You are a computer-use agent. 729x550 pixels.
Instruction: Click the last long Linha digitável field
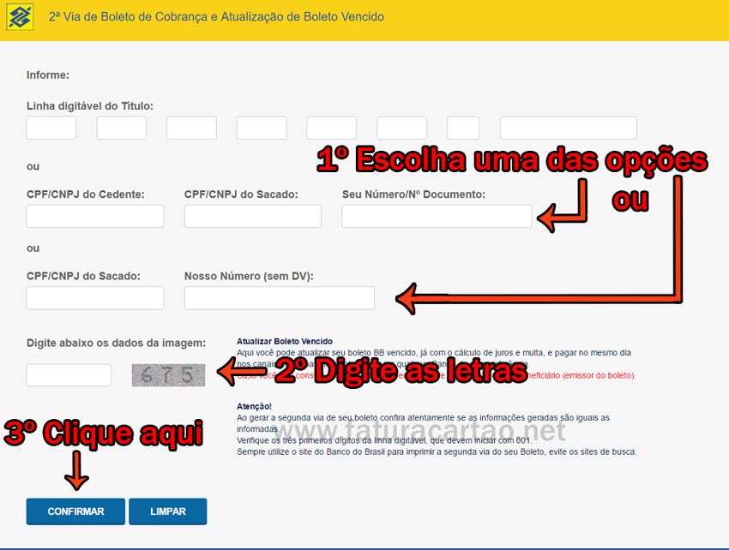pos(568,127)
